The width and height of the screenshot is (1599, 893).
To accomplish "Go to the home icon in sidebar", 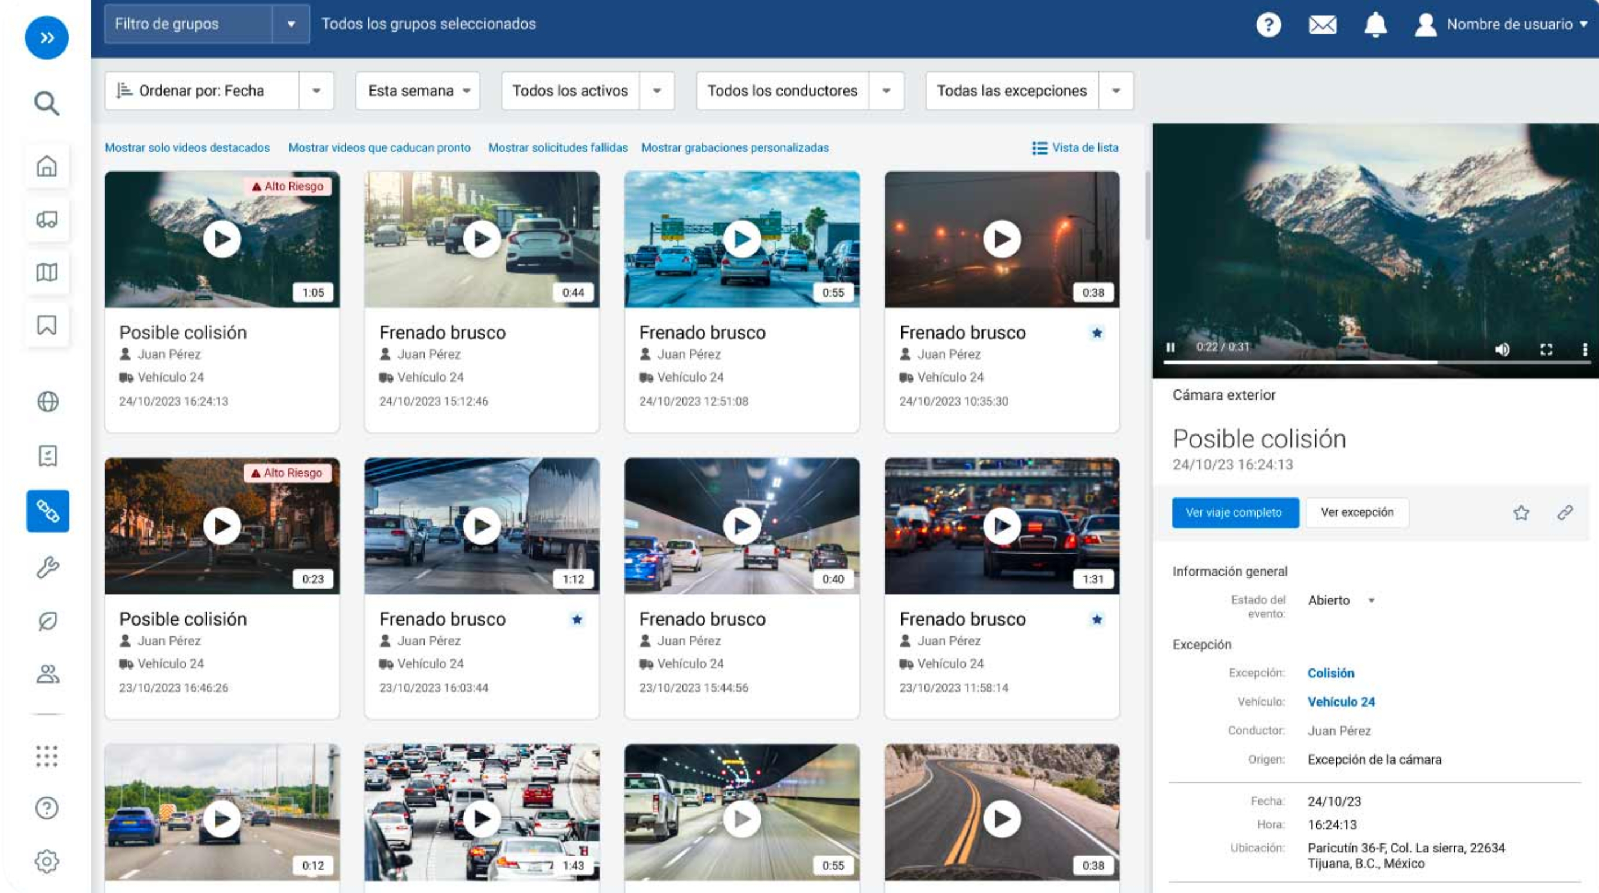I will click(x=47, y=167).
